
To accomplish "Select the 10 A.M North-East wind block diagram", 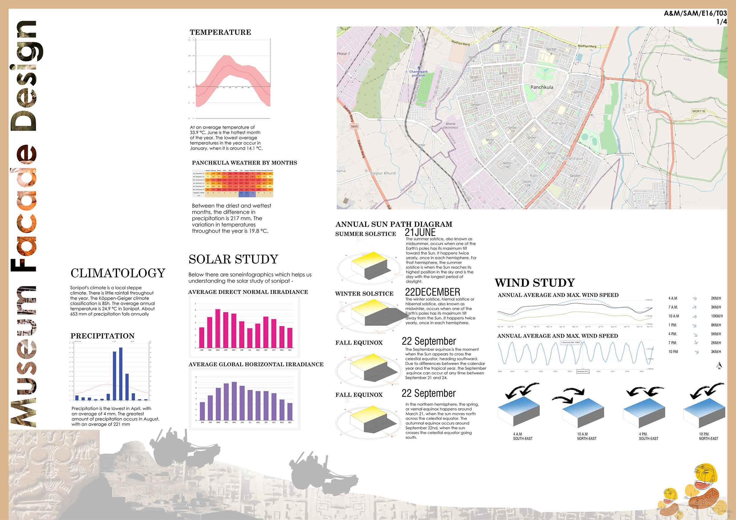I will (583, 413).
